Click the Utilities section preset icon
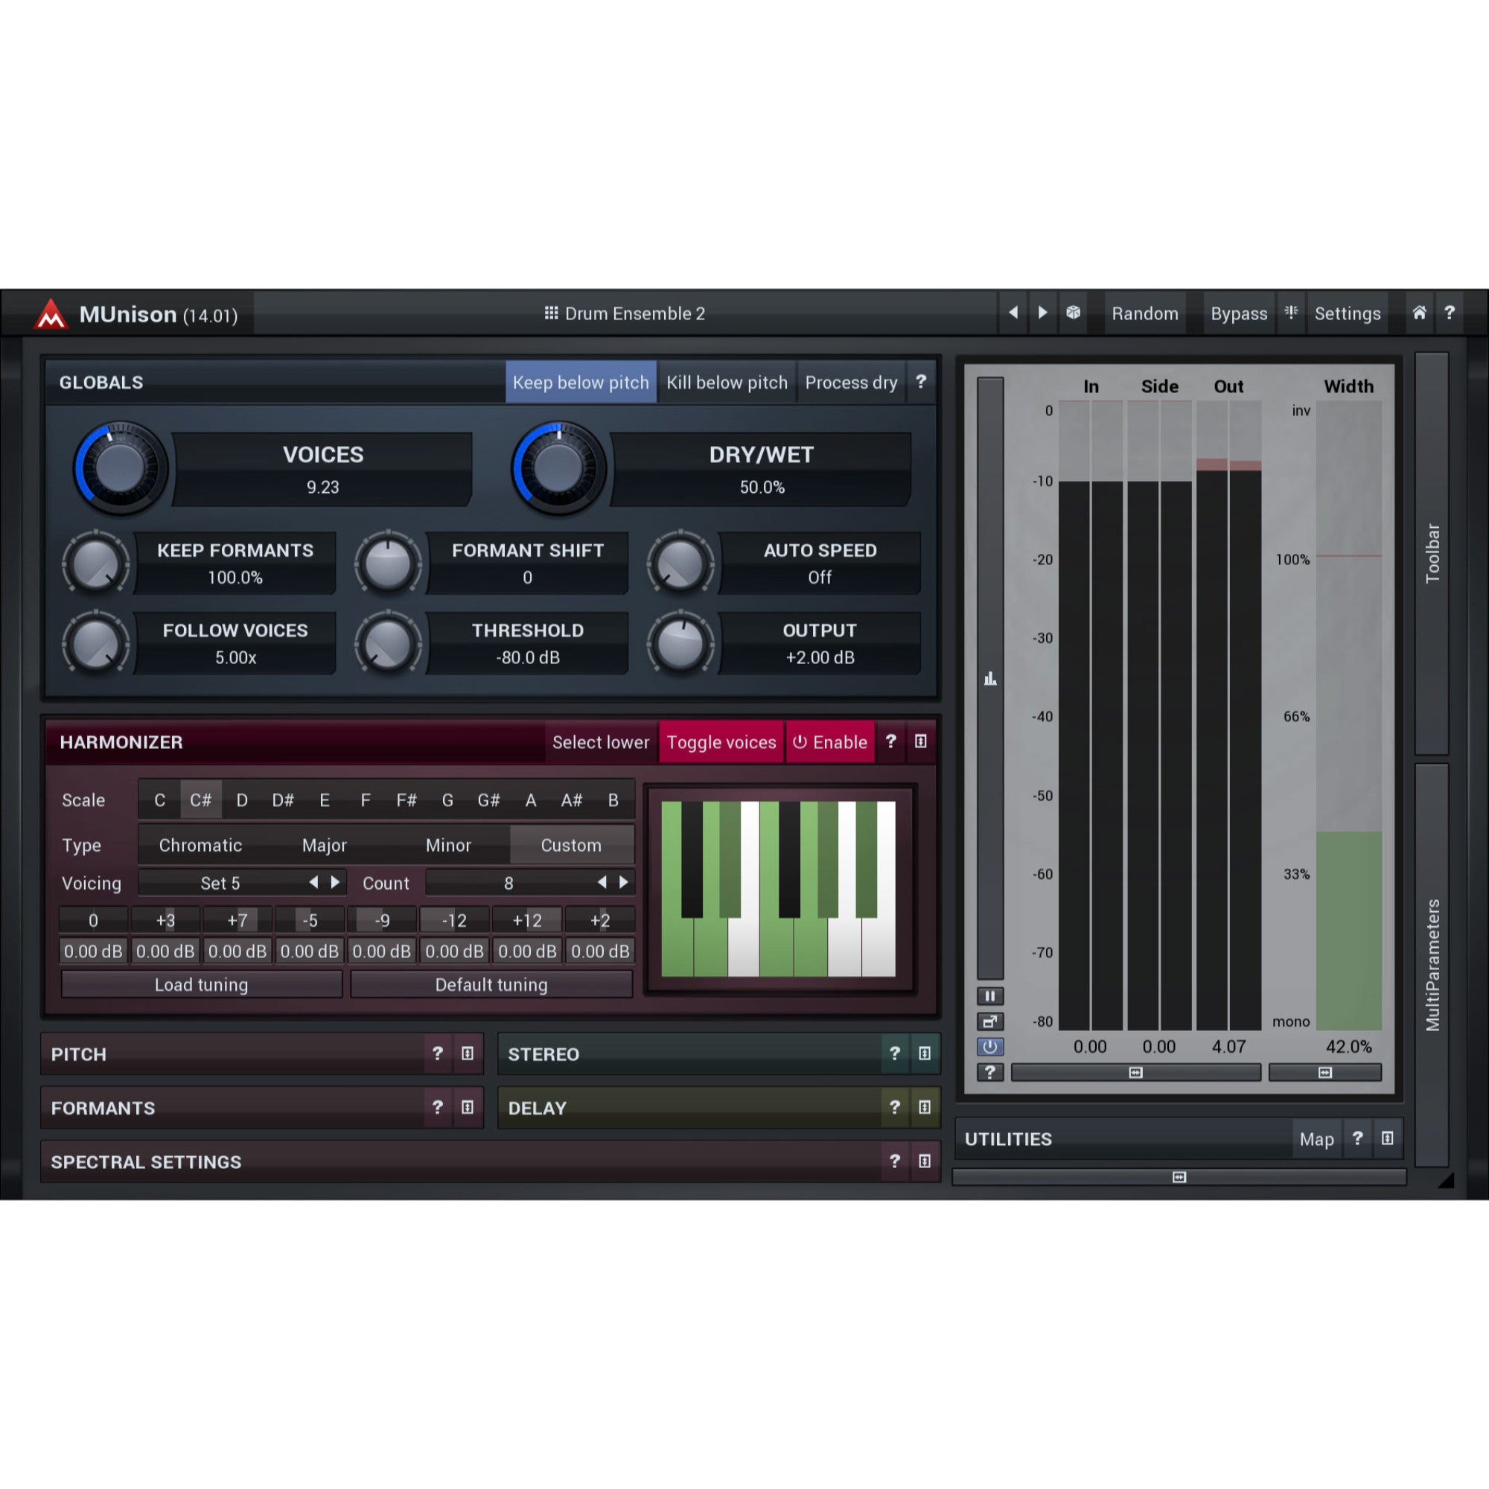Viewport: 1489px width, 1489px height. coord(1387,1138)
